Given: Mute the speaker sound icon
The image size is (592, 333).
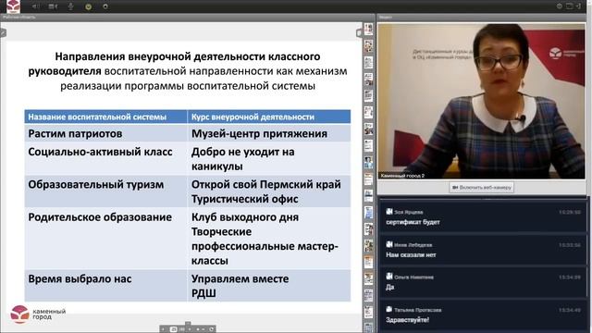Looking at the screenshot, I should tap(36, 6).
